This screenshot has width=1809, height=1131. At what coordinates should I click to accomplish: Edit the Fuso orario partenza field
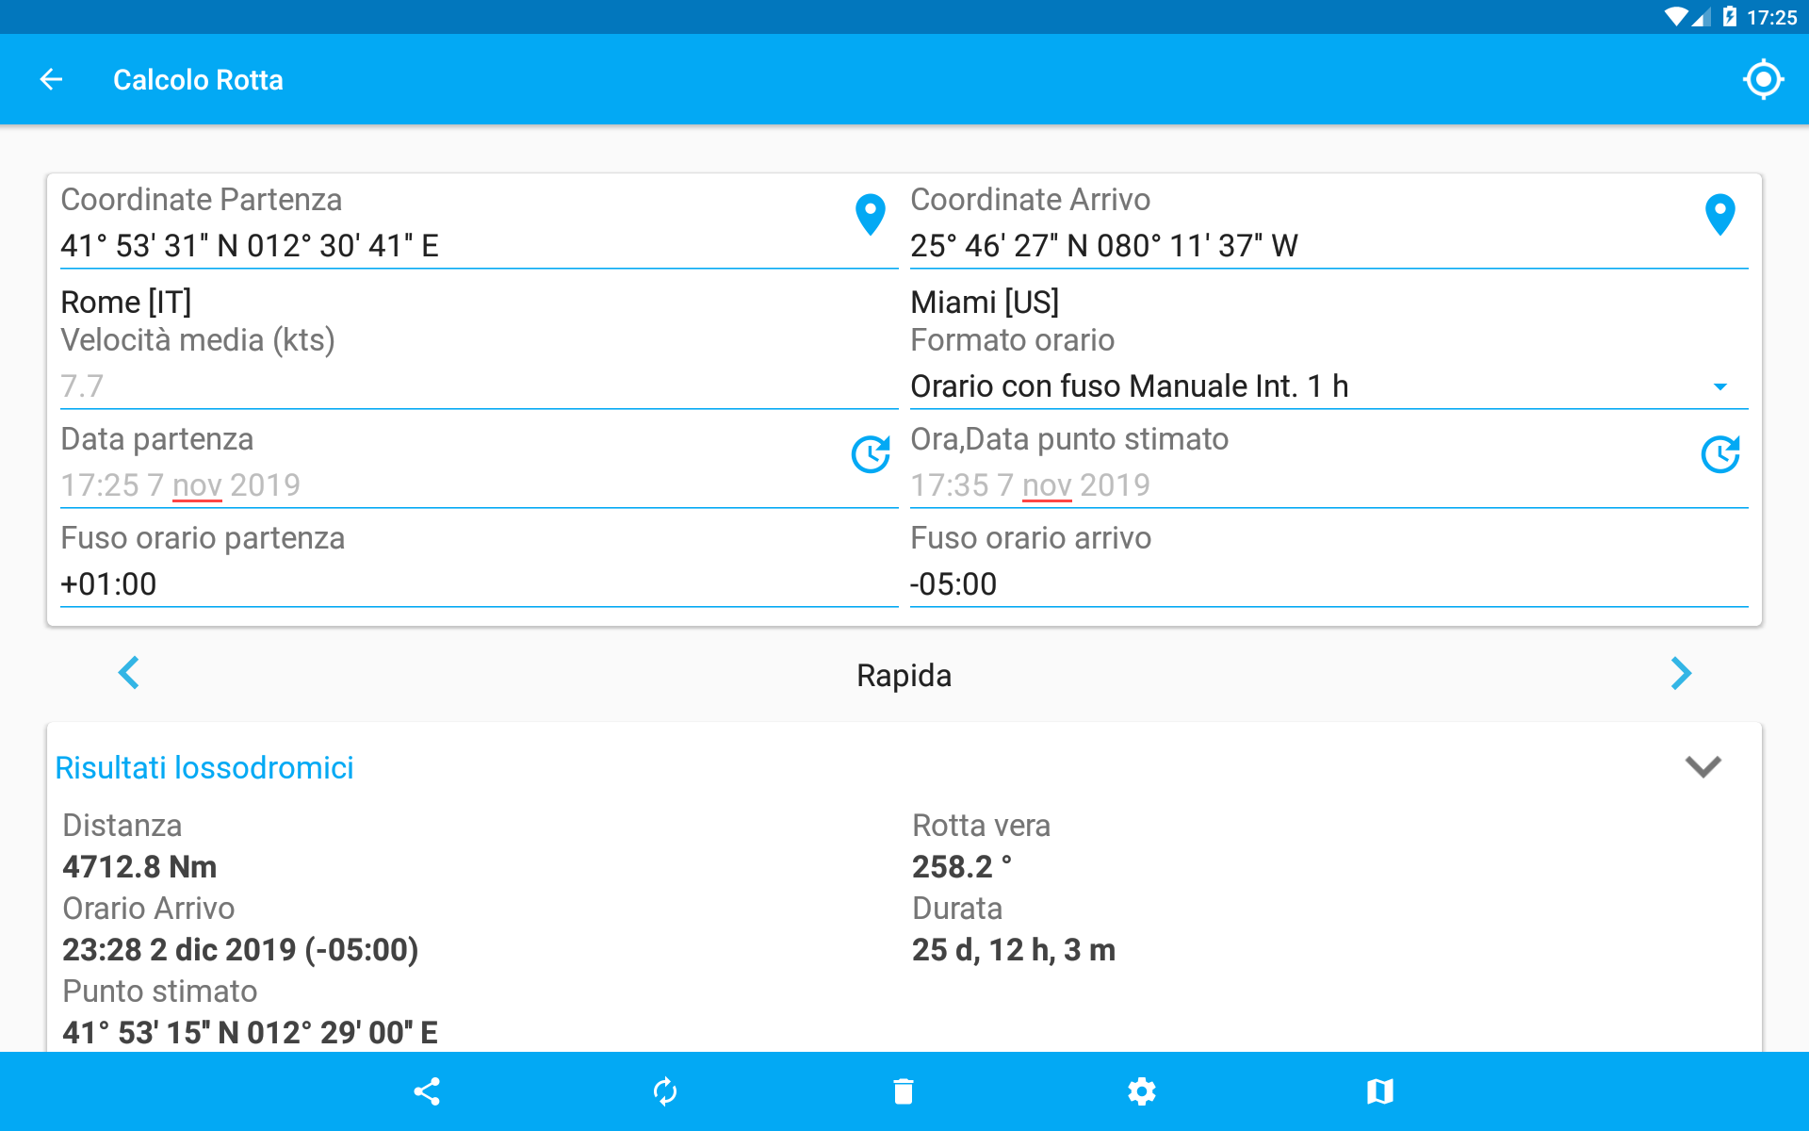click(x=479, y=584)
